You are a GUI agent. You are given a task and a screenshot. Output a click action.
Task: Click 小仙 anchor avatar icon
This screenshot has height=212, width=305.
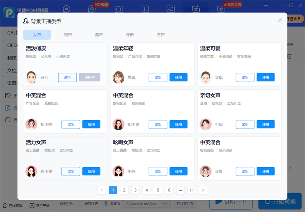[x=206, y=124]
